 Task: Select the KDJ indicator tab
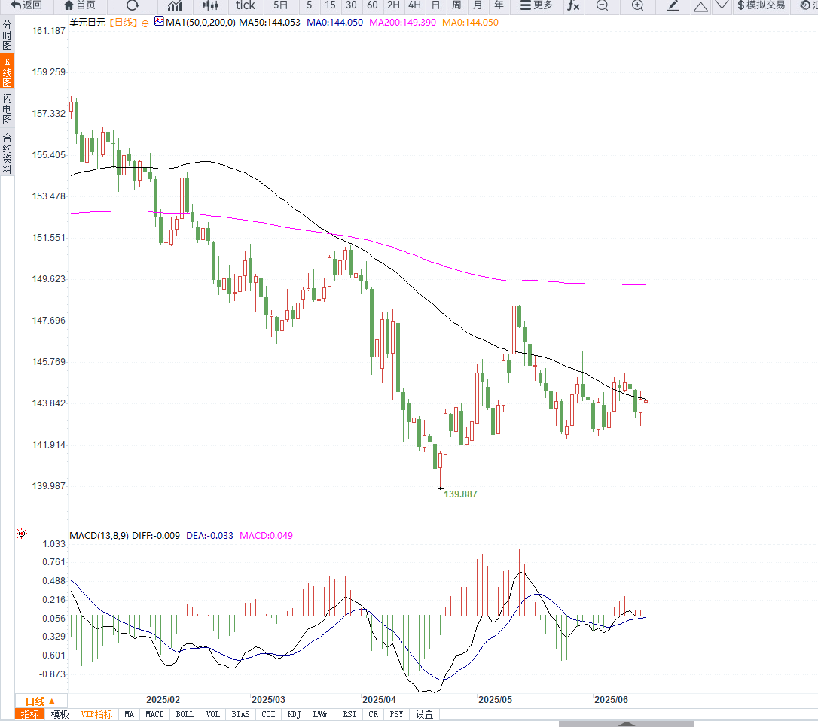[x=295, y=714]
